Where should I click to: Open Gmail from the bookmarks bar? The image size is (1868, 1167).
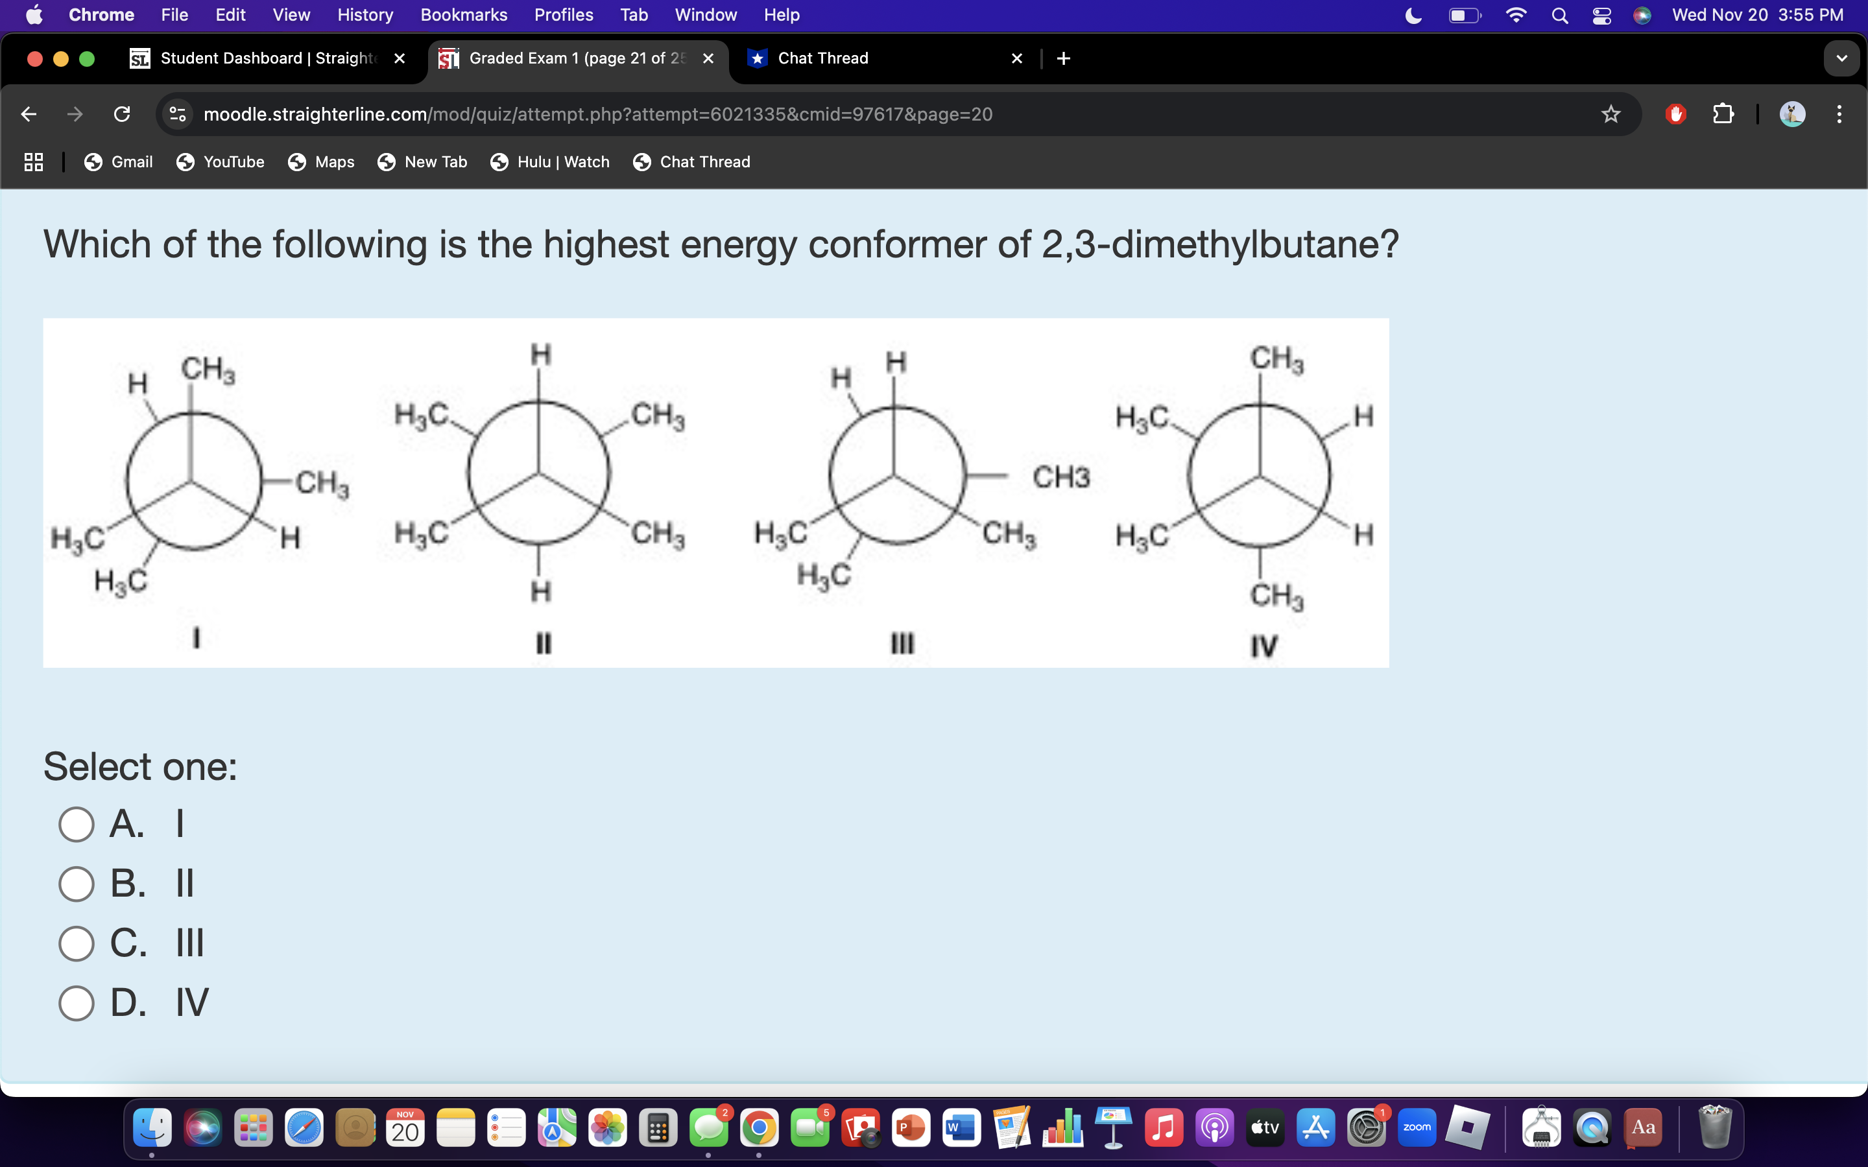point(118,161)
